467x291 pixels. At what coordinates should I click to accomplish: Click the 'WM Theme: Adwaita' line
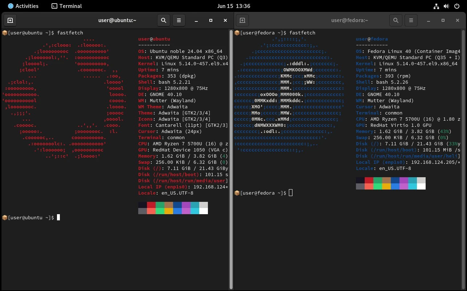(163, 107)
